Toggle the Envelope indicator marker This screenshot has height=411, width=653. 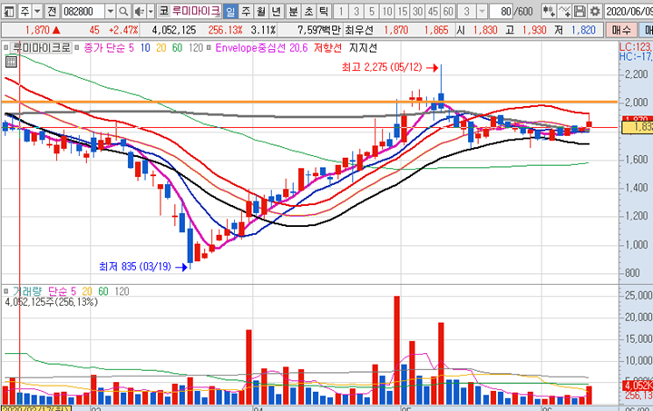point(210,48)
